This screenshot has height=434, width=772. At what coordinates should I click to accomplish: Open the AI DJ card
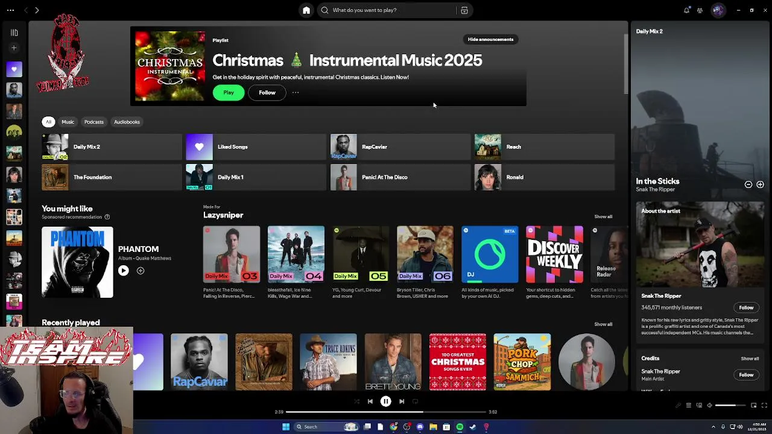[x=490, y=263]
